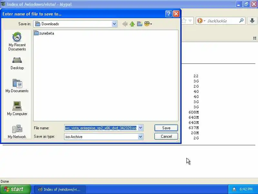Restore down the Mypal window
258x194 pixels.
[x=246, y=4]
